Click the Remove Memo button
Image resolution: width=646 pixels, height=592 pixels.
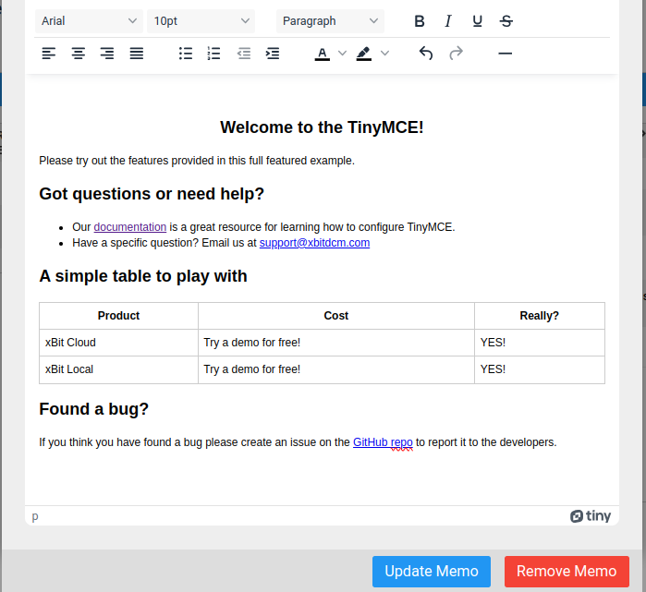click(x=567, y=572)
